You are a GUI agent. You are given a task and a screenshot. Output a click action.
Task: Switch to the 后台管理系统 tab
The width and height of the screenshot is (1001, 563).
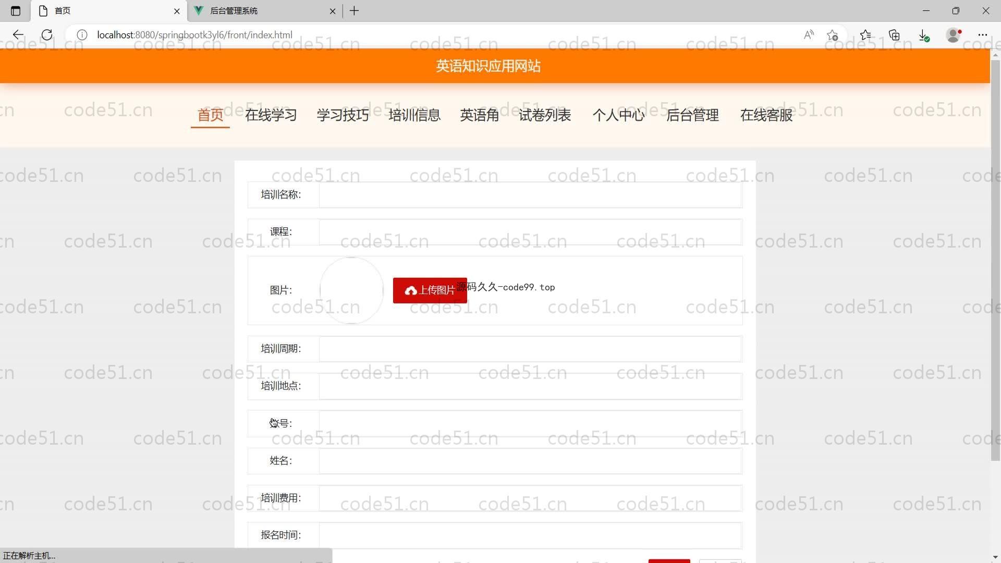pos(265,11)
